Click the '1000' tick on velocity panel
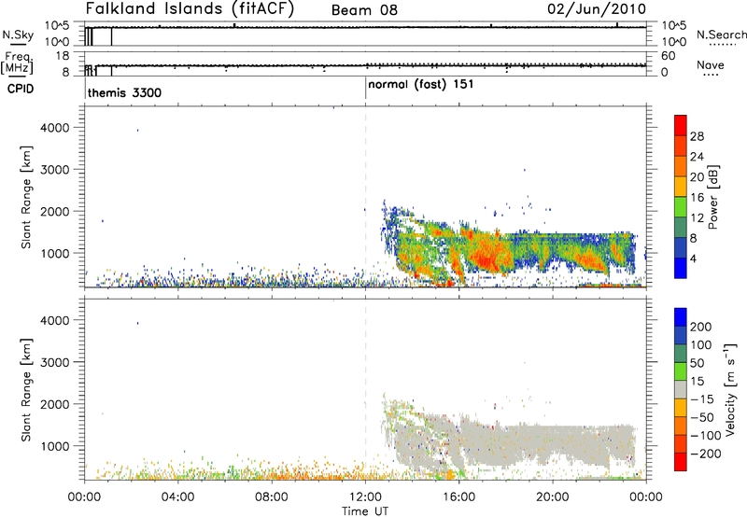This screenshot has width=747, height=517. coord(55,446)
